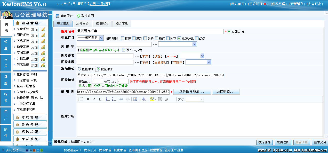The image size is (328, 153).
Task: Open the 图片作者 author dropdown
Action: click(x=192, y=56)
